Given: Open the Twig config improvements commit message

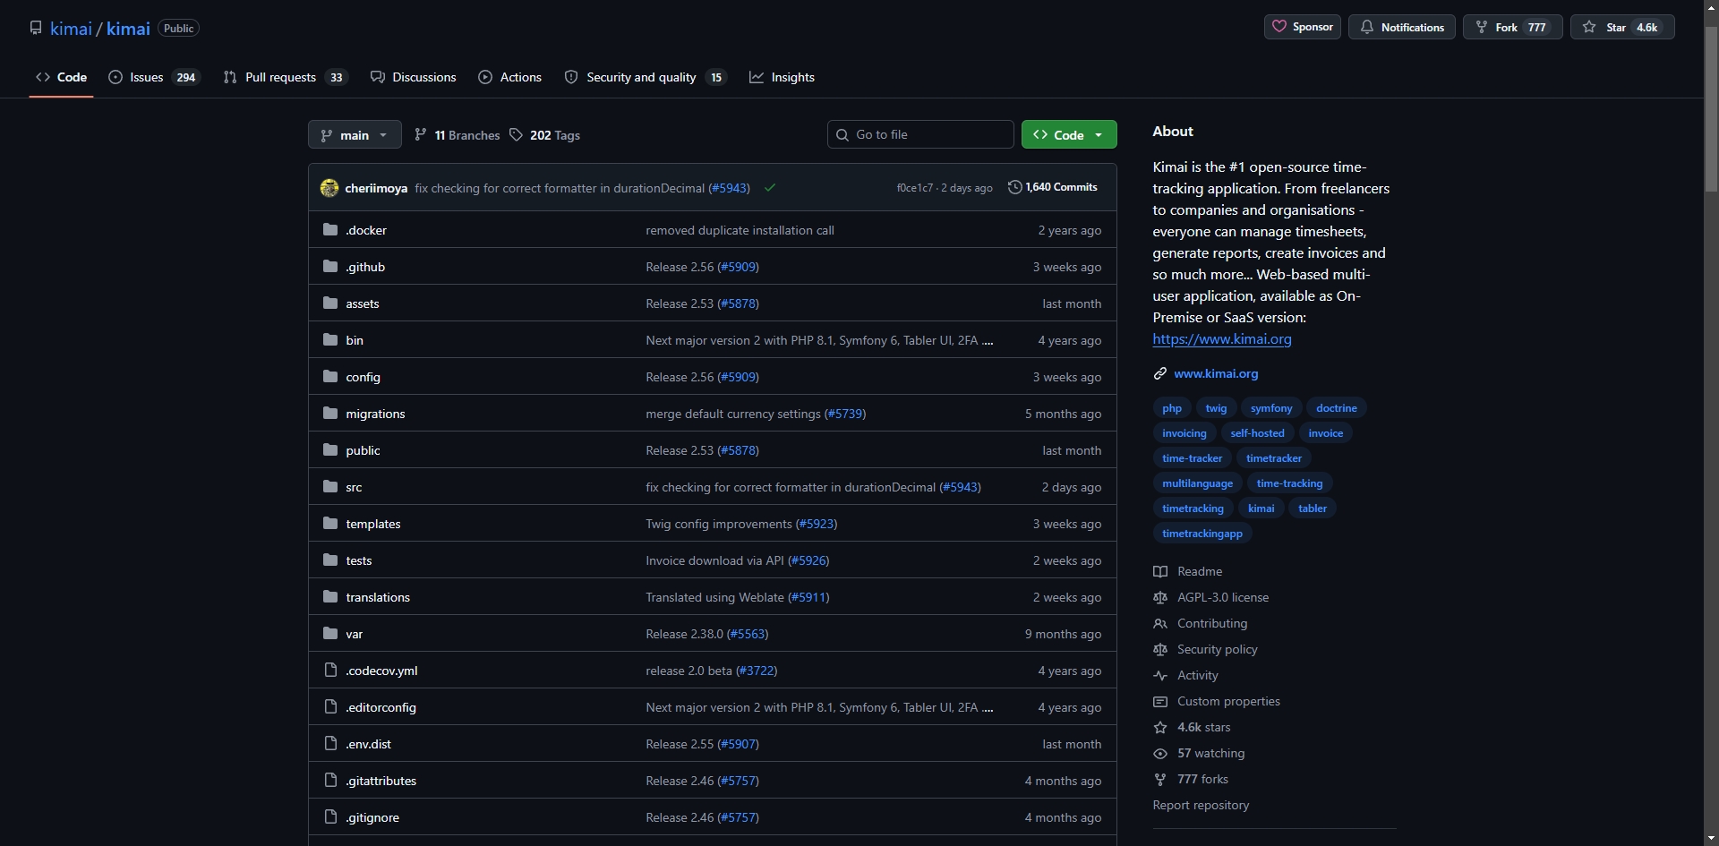Looking at the screenshot, I should coord(719,524).
